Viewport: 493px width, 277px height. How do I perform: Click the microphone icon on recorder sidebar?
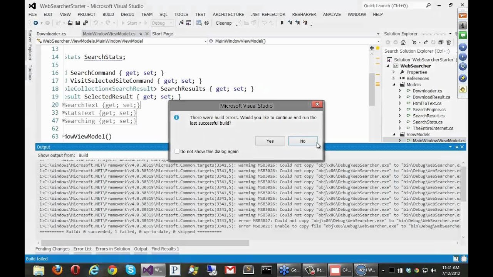pyautogui.click(x=463, y=25)
